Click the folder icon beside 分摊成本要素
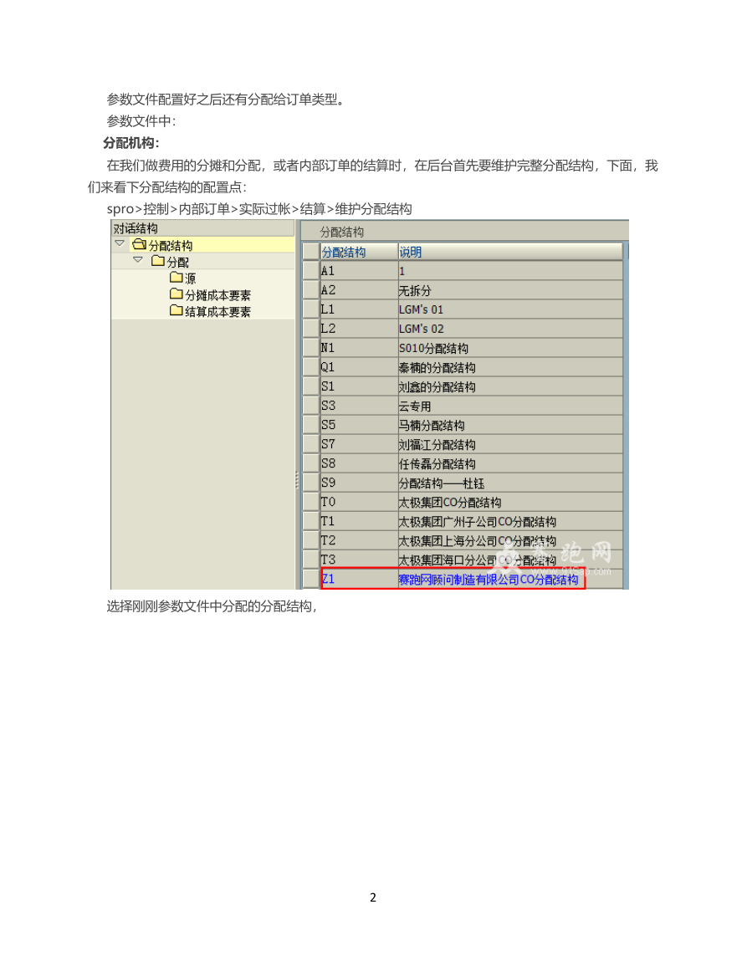 [177, 294]
